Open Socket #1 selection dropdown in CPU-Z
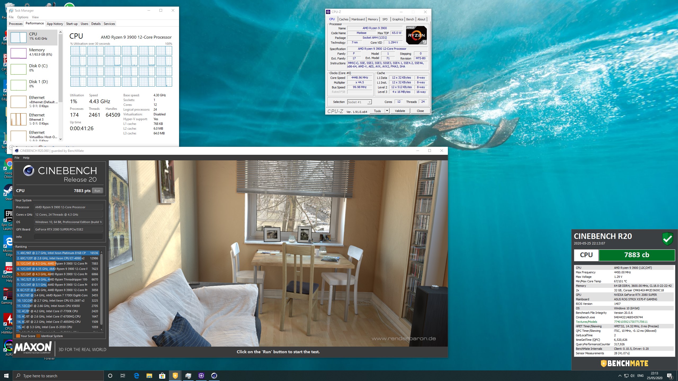Viewport: 678px width, 381px height. [x=359, y=102]
